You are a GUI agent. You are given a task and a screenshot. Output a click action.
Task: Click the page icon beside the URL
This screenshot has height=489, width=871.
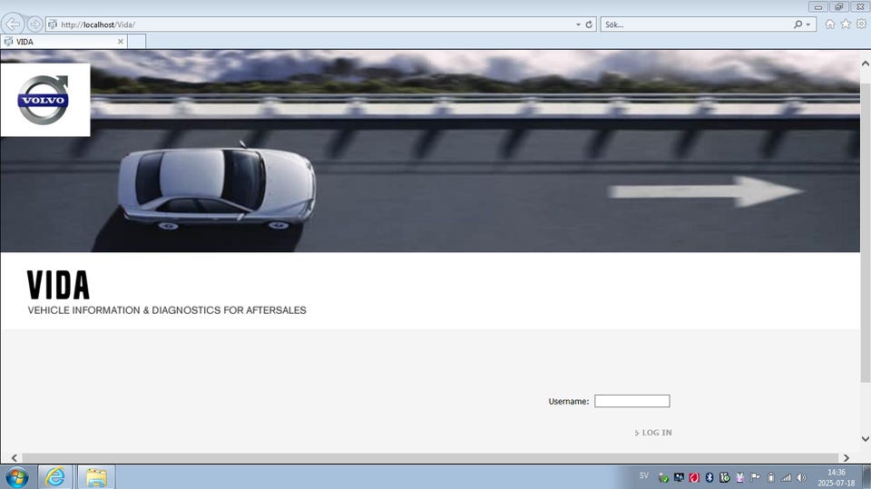(x=53, y=24)
